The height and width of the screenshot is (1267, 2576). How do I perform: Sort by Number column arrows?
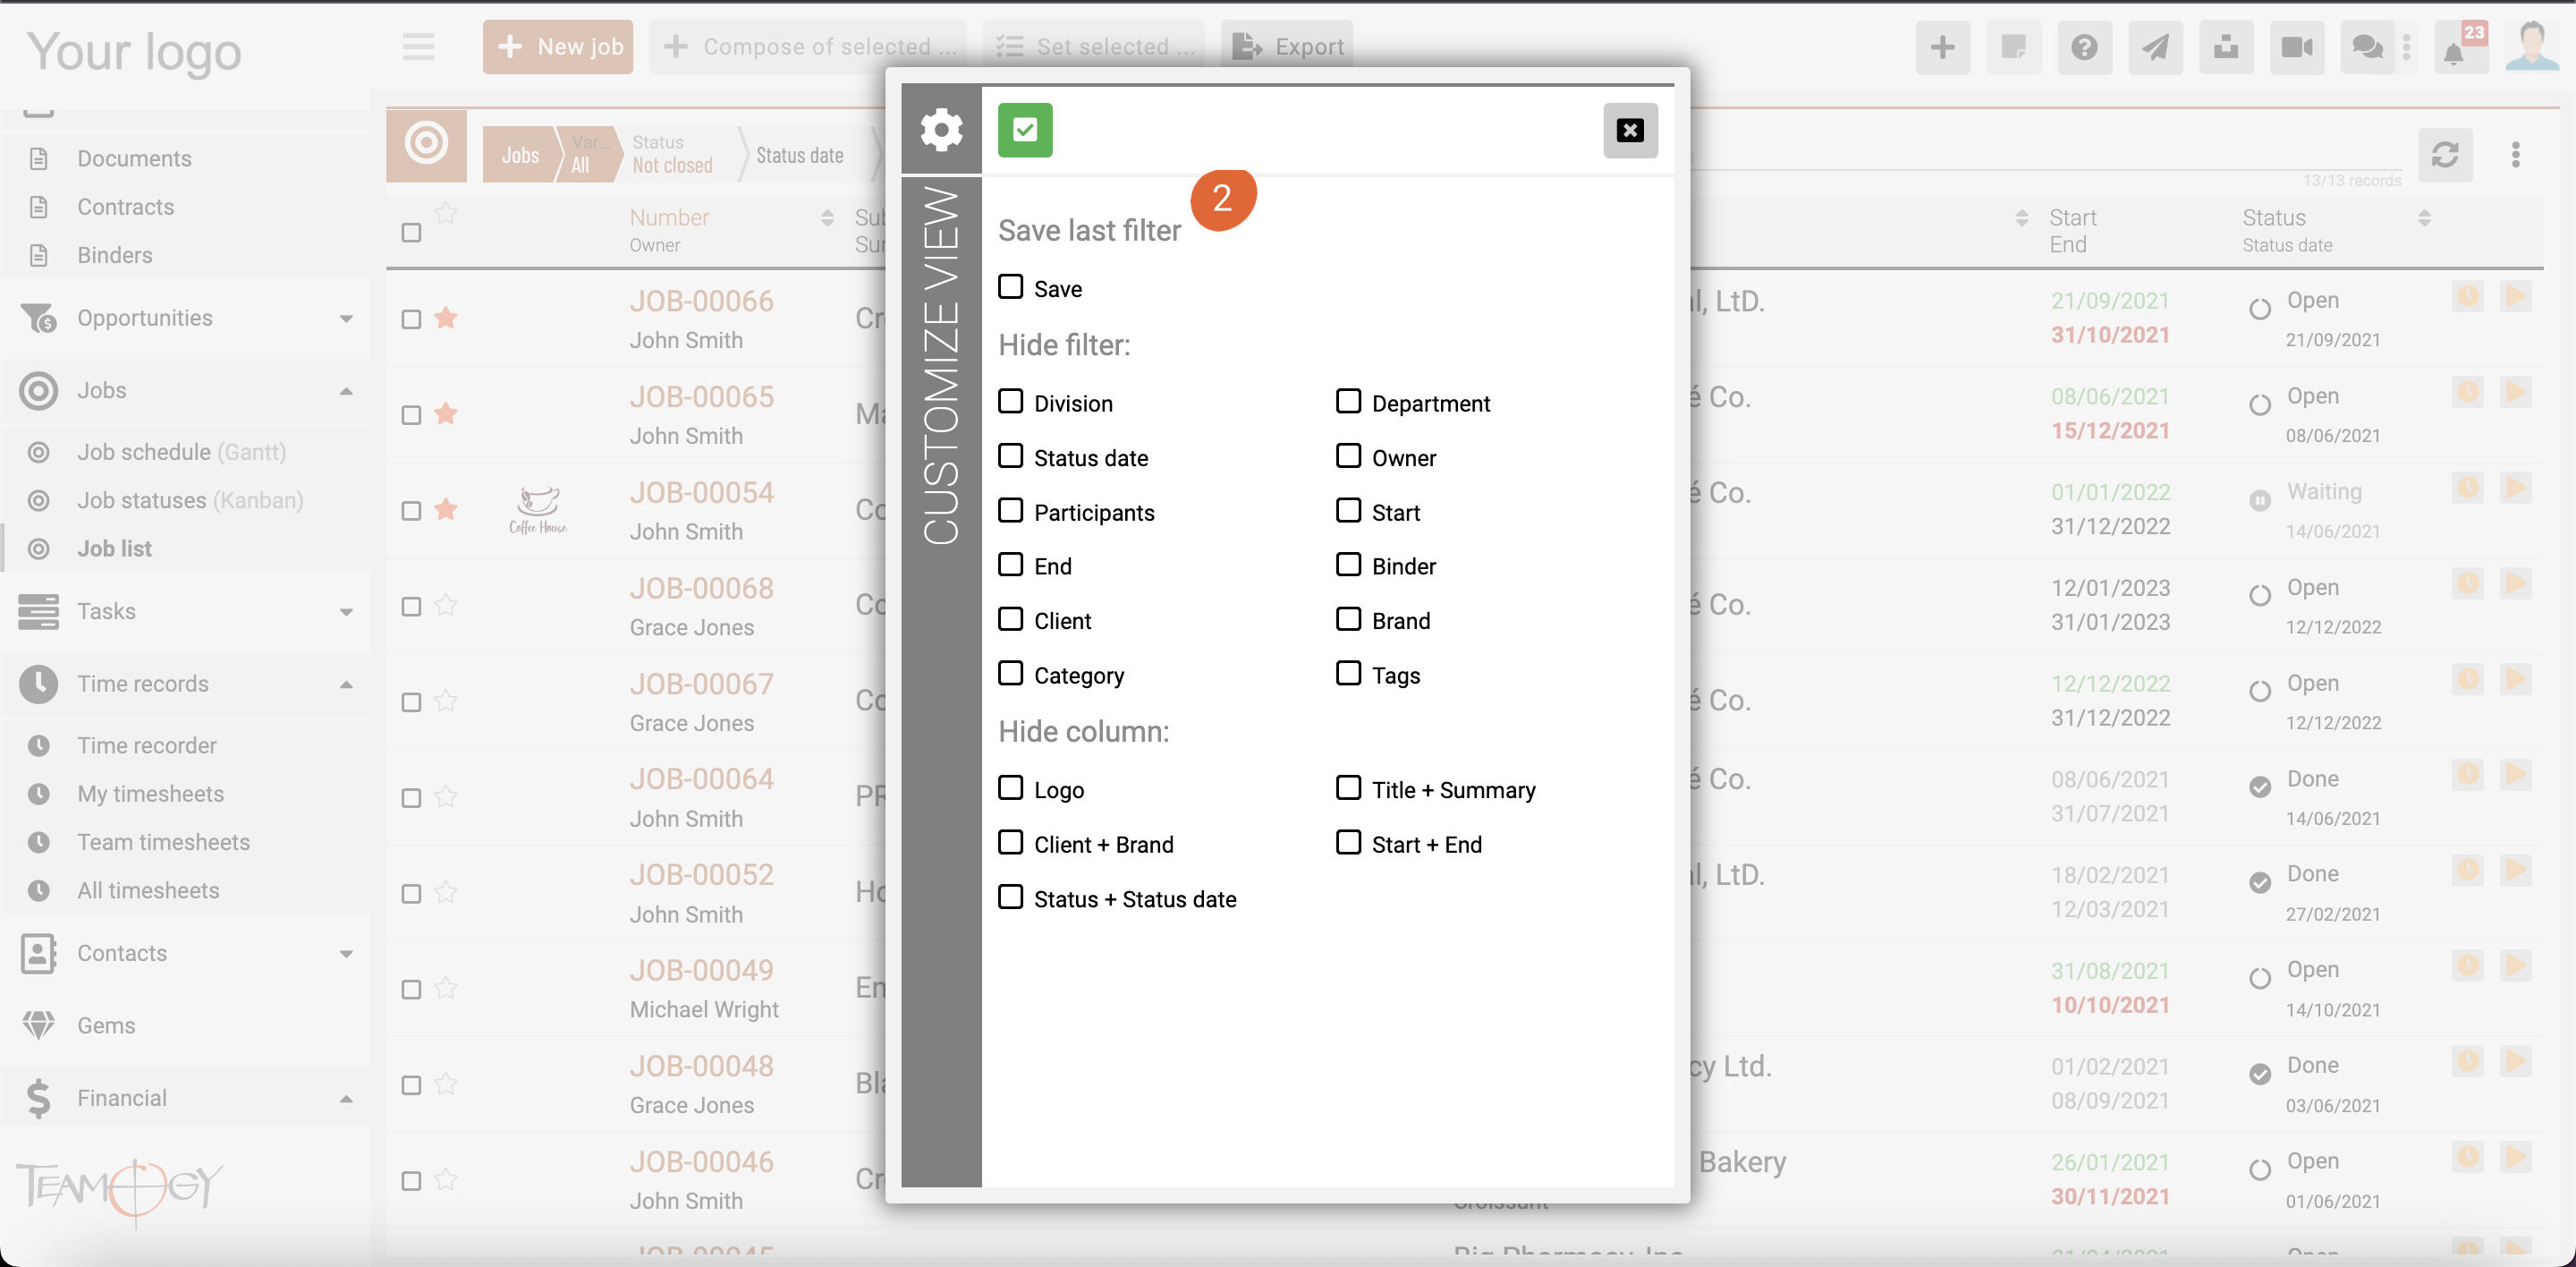pyautogui.click(x=827, y=218)
